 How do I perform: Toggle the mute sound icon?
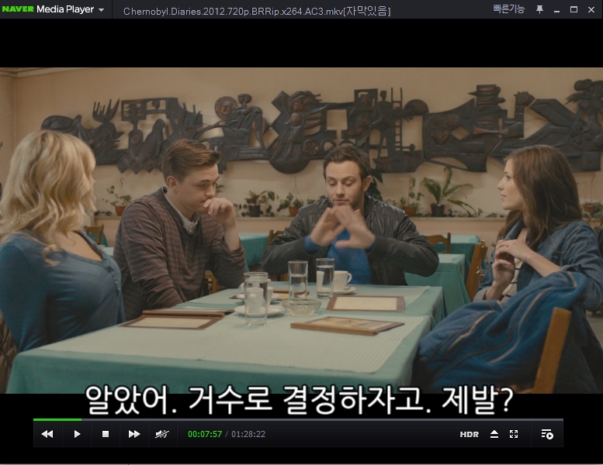(x=162, y=434)
